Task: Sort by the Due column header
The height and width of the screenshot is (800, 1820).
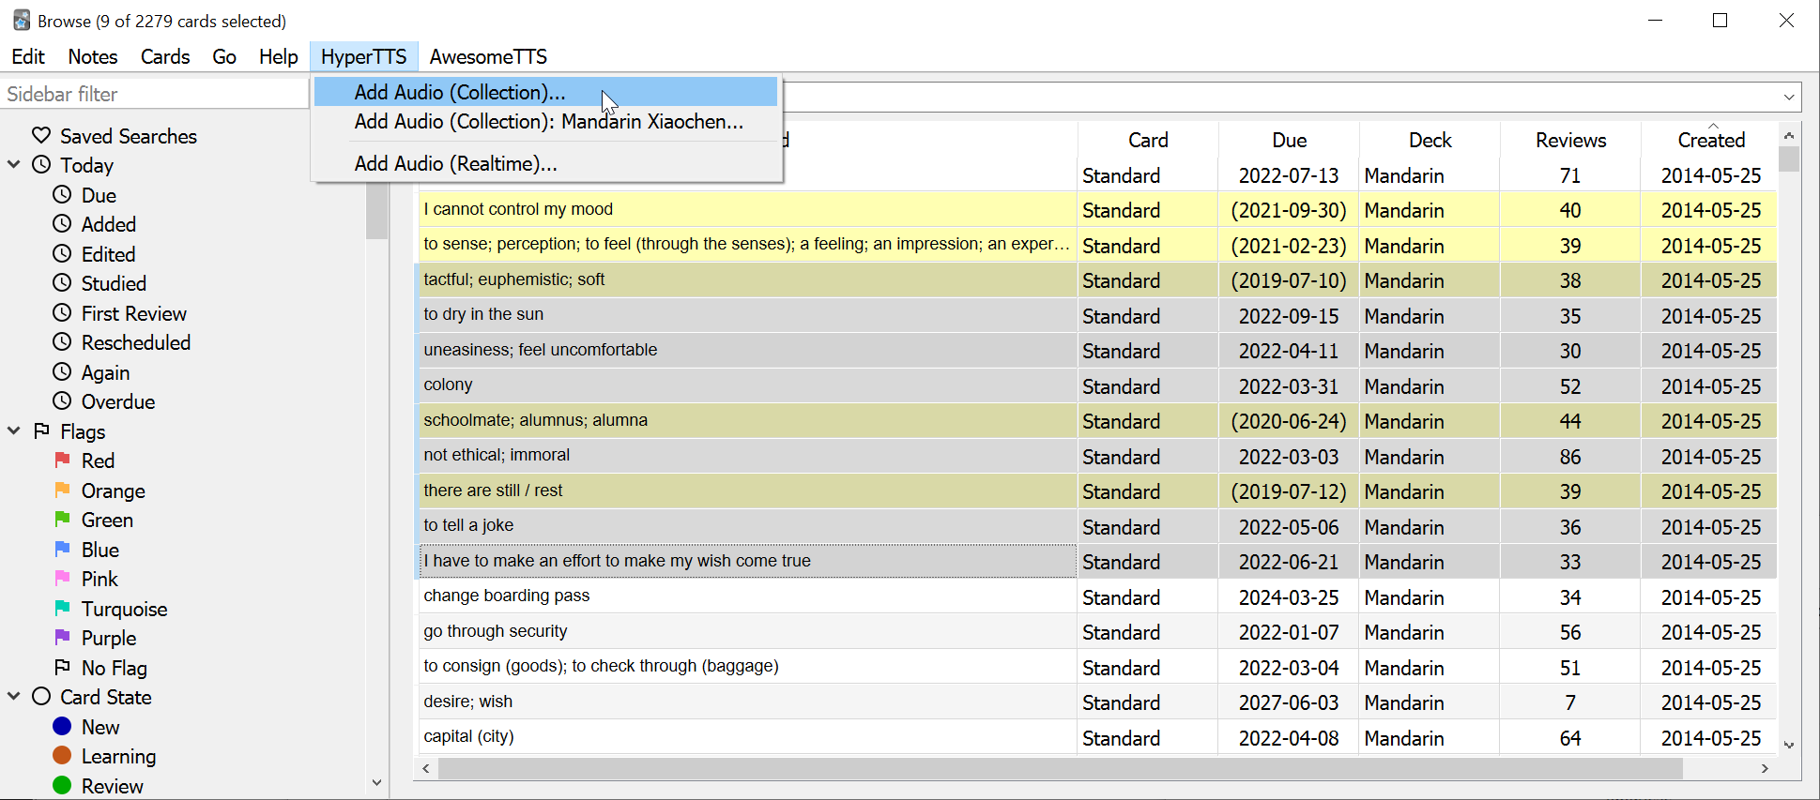Action: (1289, 141)
